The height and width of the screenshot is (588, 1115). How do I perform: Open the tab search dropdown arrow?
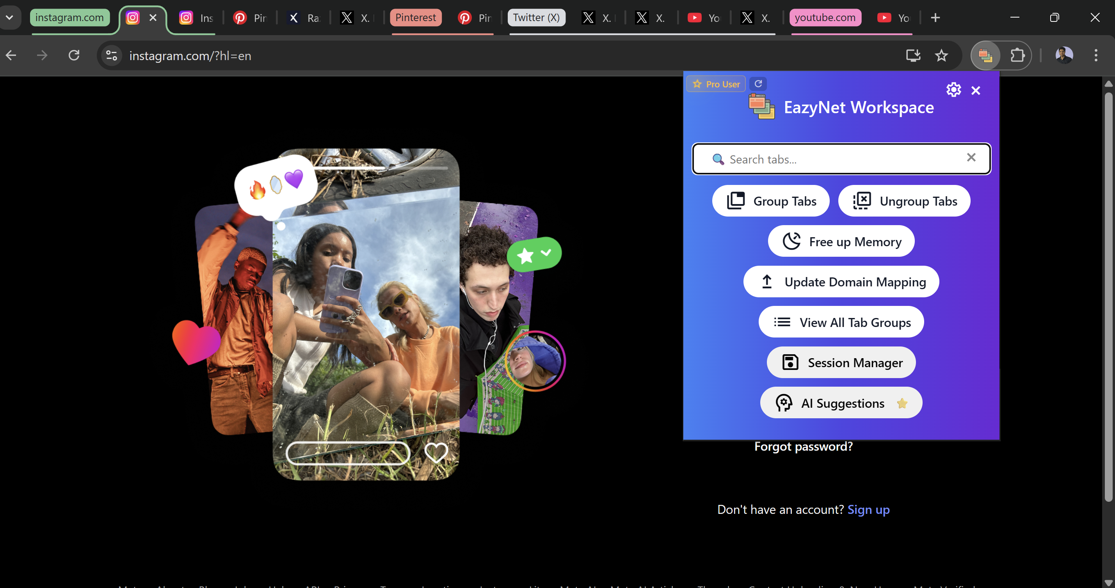click(9, 17)
